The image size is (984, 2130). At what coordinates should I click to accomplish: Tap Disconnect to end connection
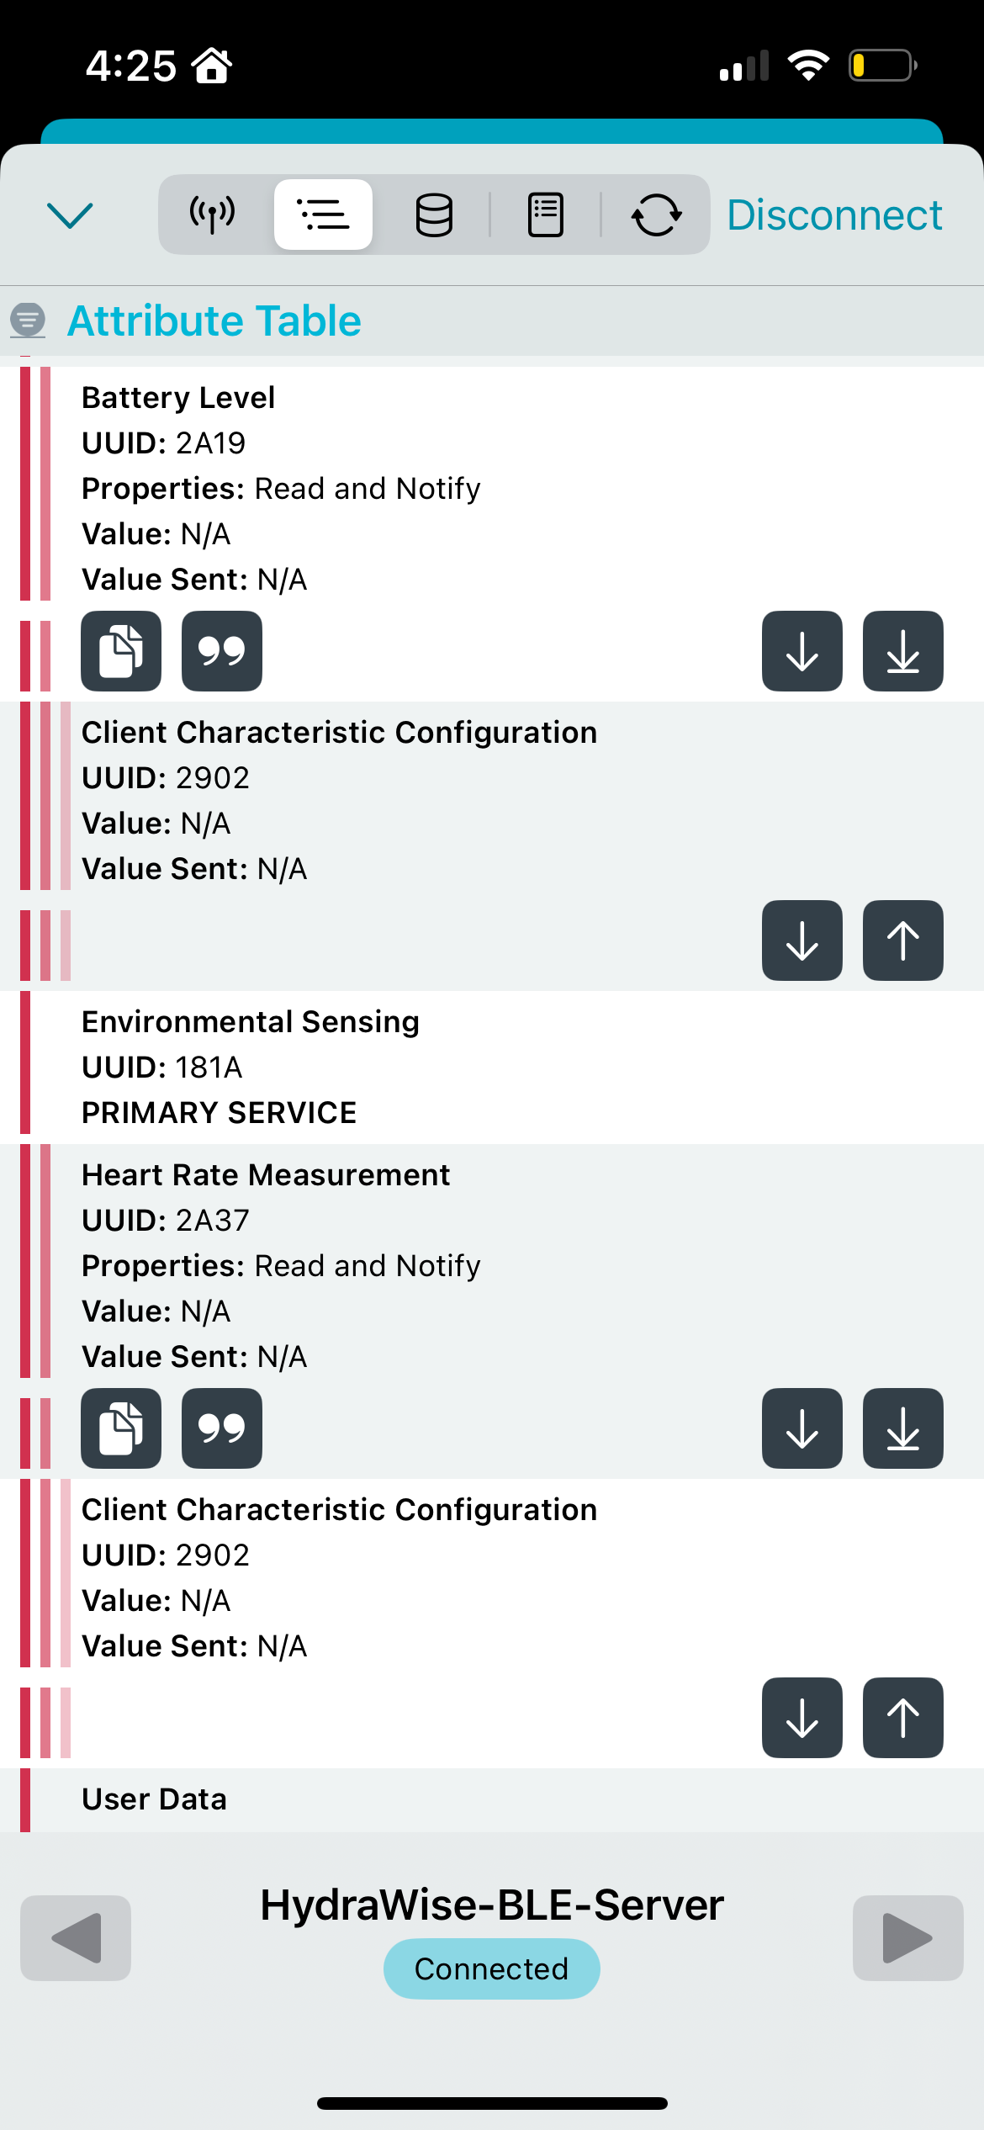pyautogui.click(x=833, y=215)
